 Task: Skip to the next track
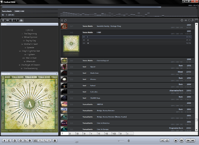[193, 141]
